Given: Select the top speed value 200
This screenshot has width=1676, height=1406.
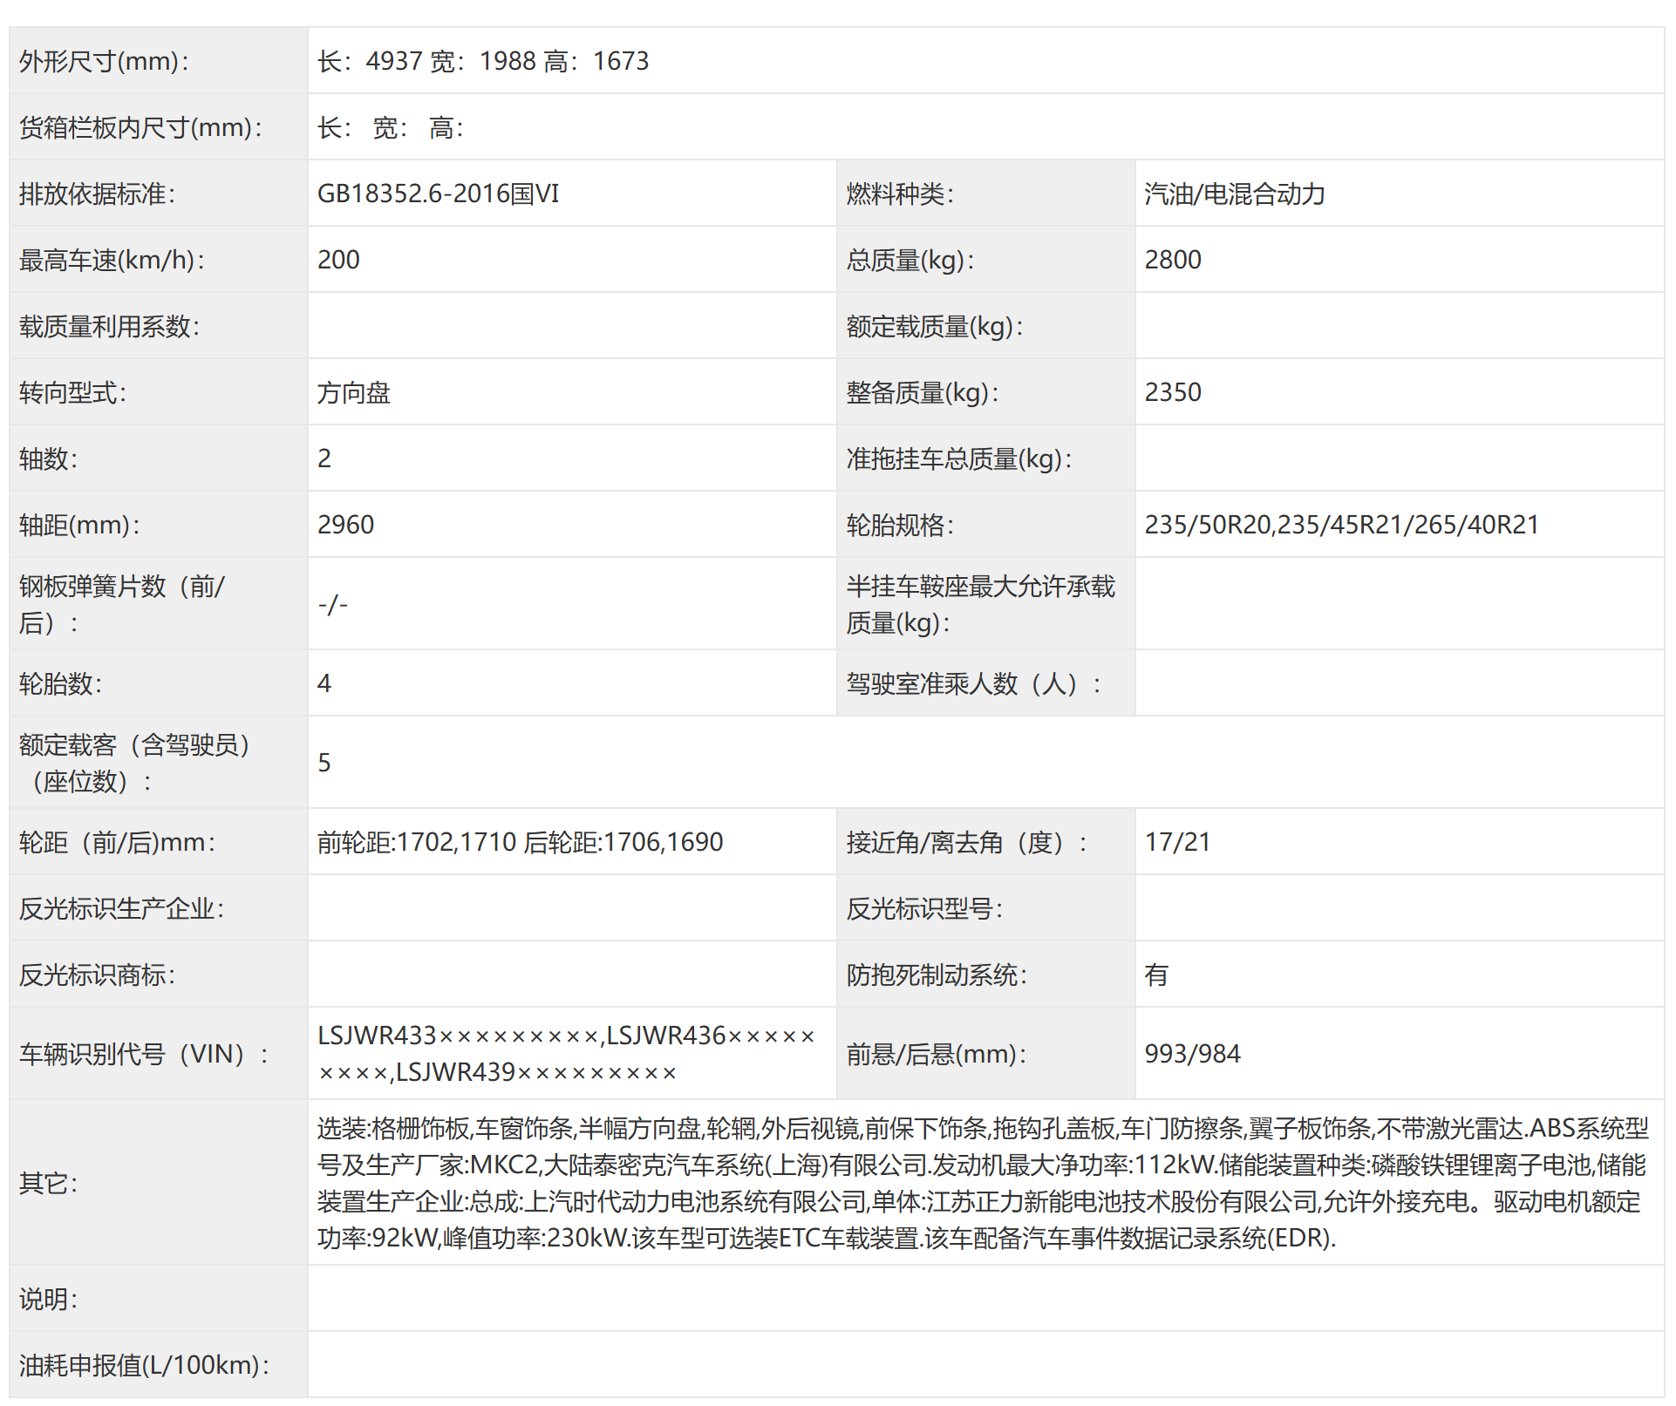Looking at the screenshot, I should 338,260.
